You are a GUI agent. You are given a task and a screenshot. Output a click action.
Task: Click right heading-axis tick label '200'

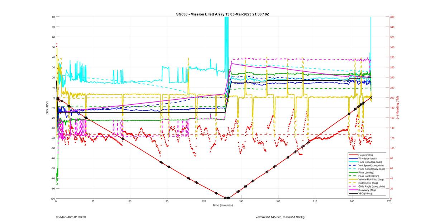(x=392, y=98)
